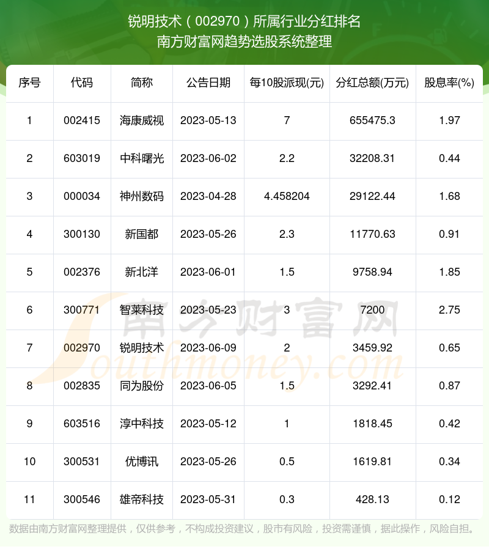Click the 分红总额(万元) column header
The height and width of the screenshot is (560, 489).
pos(372,83)
